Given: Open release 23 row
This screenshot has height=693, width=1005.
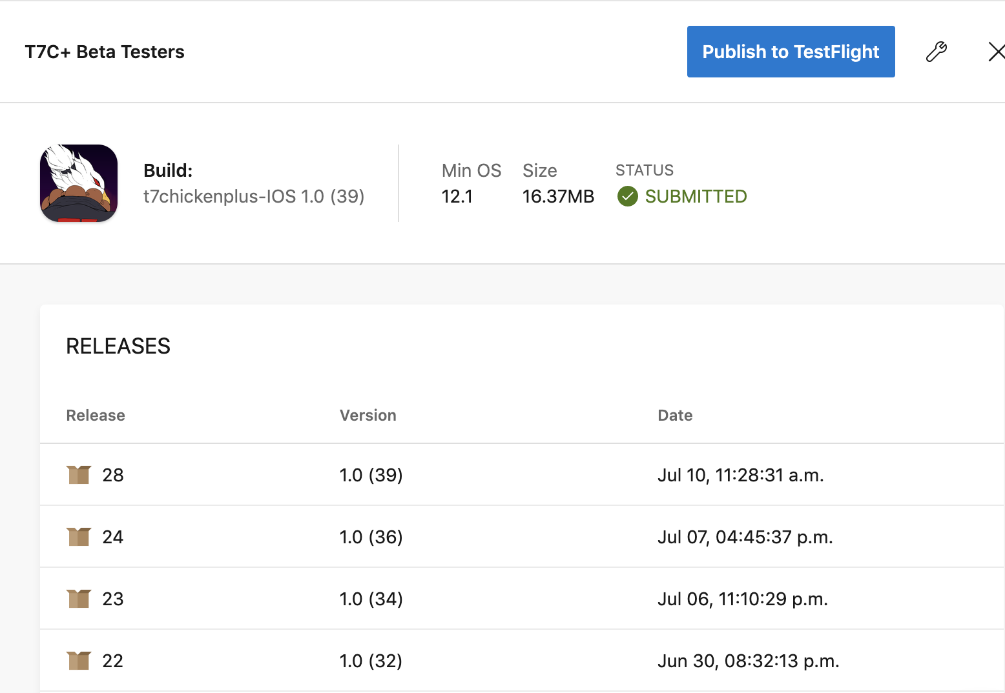Looking at the screenshot, I should coord(522,599).
